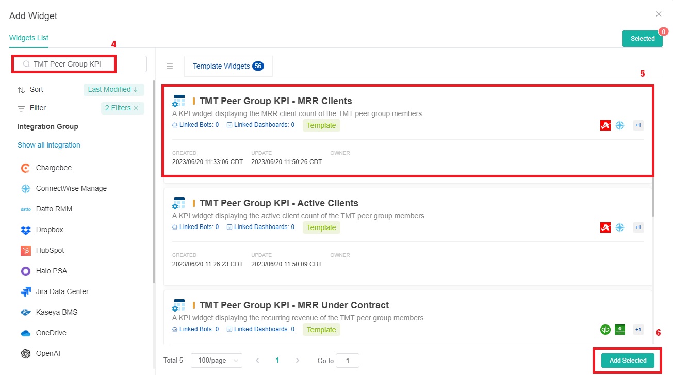Click the KPI widget icon for Active Clients
The image size is (673, 375).
pyautogui.click(x=179, y=203)
